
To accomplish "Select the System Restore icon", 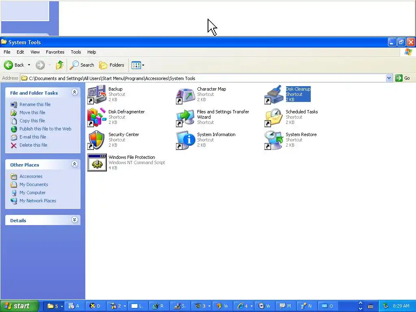I will point(274,140).
